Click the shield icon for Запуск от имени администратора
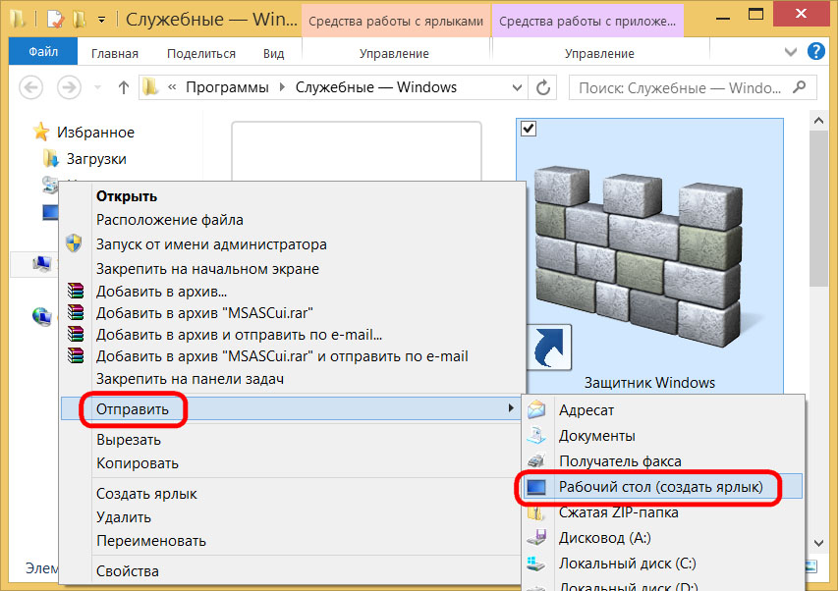This screenshot has height=591, width=838. tap(74, 243)
